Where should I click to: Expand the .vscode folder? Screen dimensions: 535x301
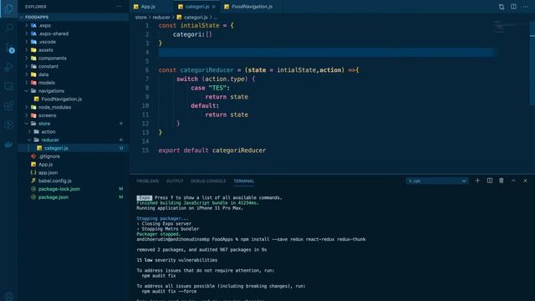pyautogui.click(x=74, y=42)
